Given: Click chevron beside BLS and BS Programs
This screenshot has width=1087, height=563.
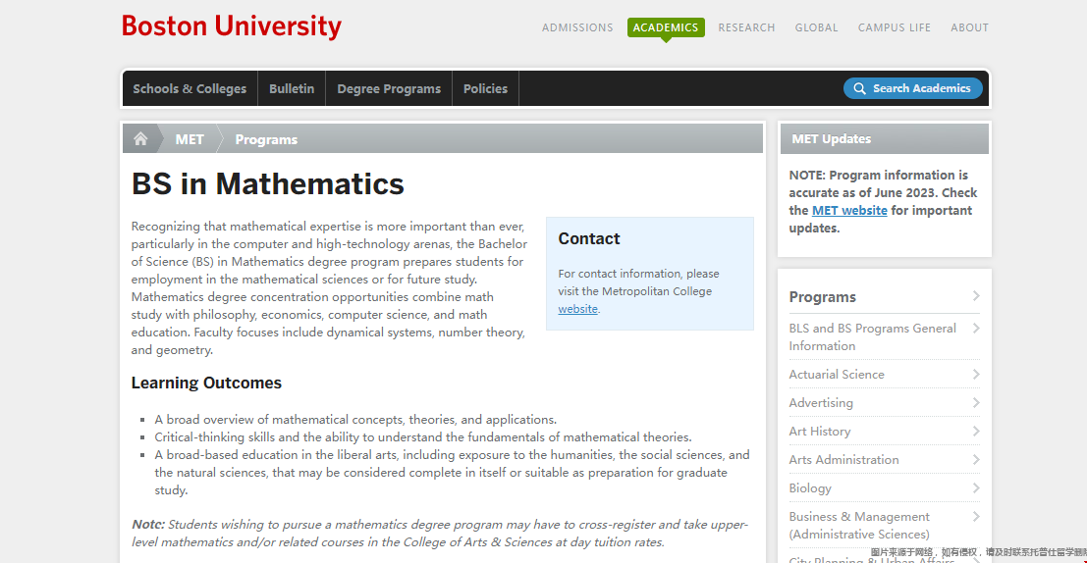Looking at the screenshot, I should (975, 329).
